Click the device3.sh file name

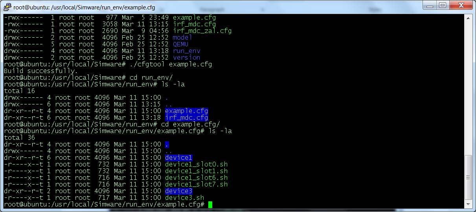coord(184,198)
